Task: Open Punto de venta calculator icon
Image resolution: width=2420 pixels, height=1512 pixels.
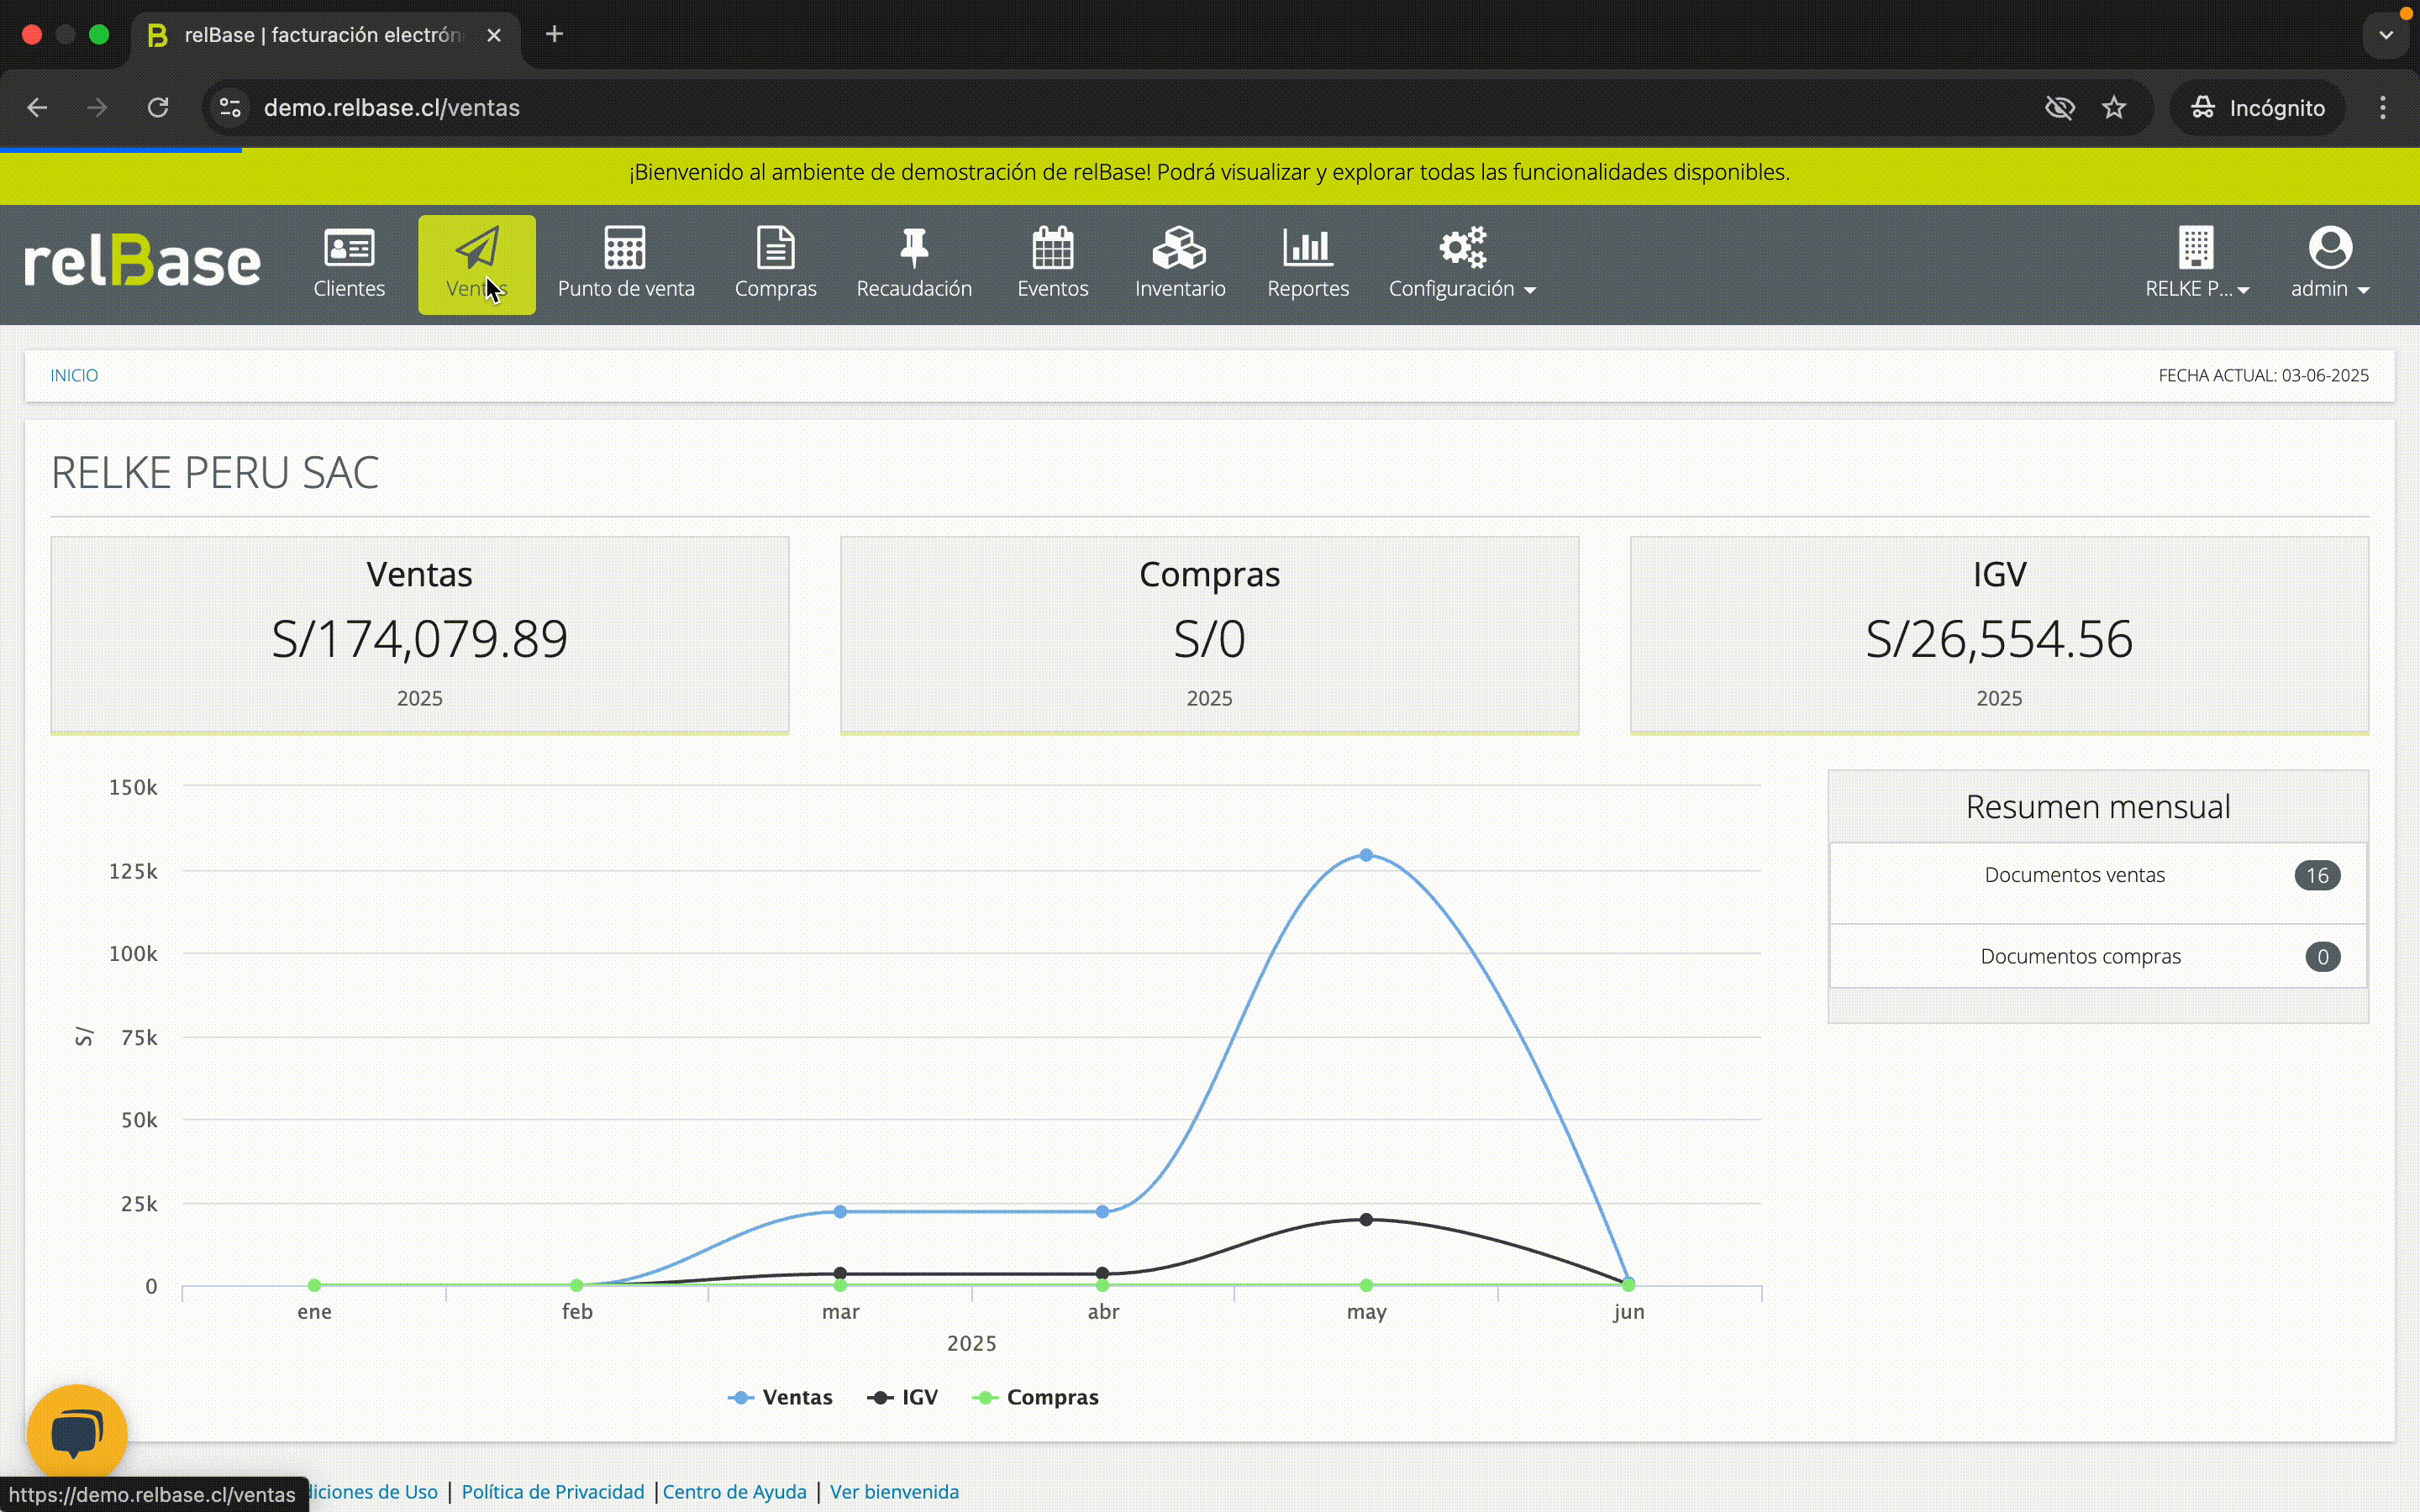Action: [x=625, y=248]
